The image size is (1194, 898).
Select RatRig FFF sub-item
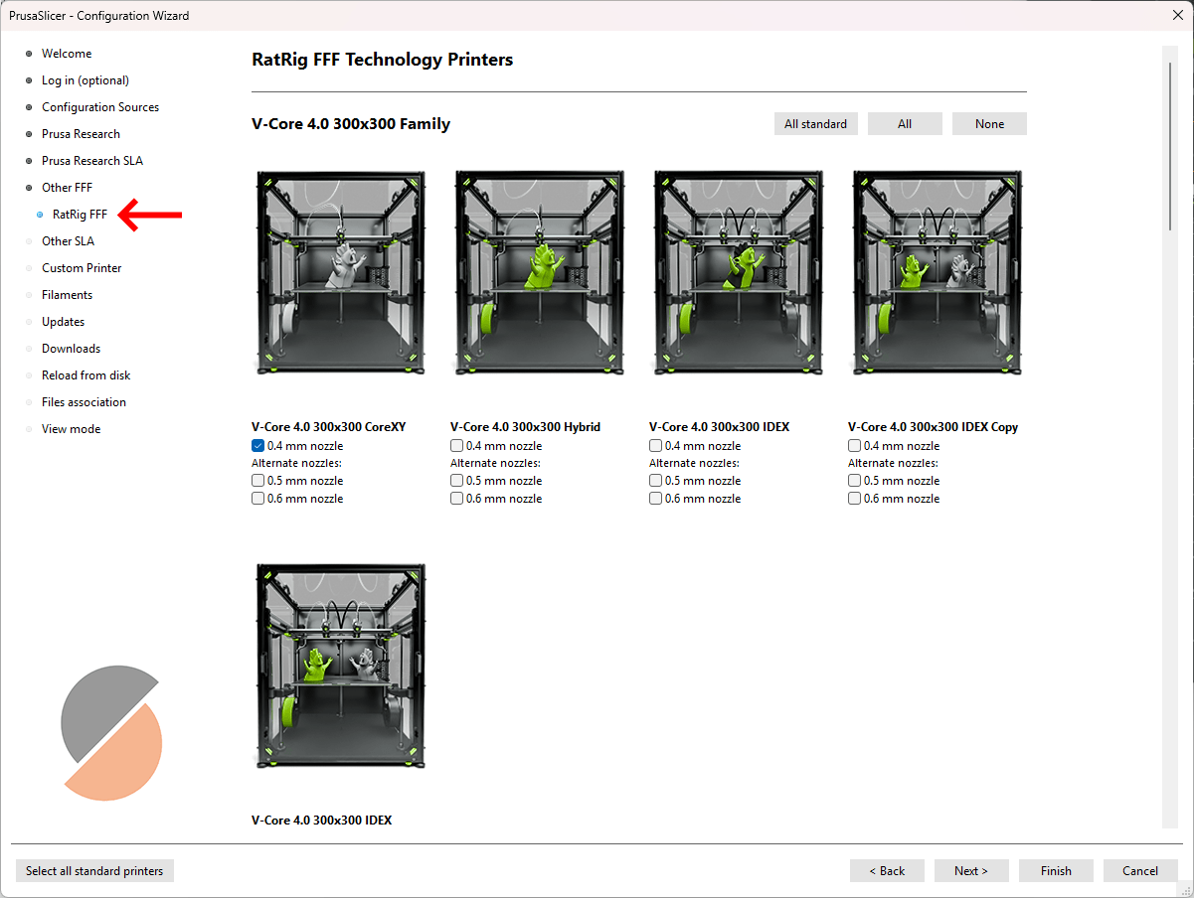coord(80,215)
